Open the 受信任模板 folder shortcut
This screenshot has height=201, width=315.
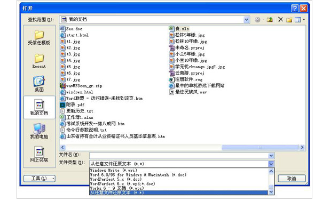[39, 37]
